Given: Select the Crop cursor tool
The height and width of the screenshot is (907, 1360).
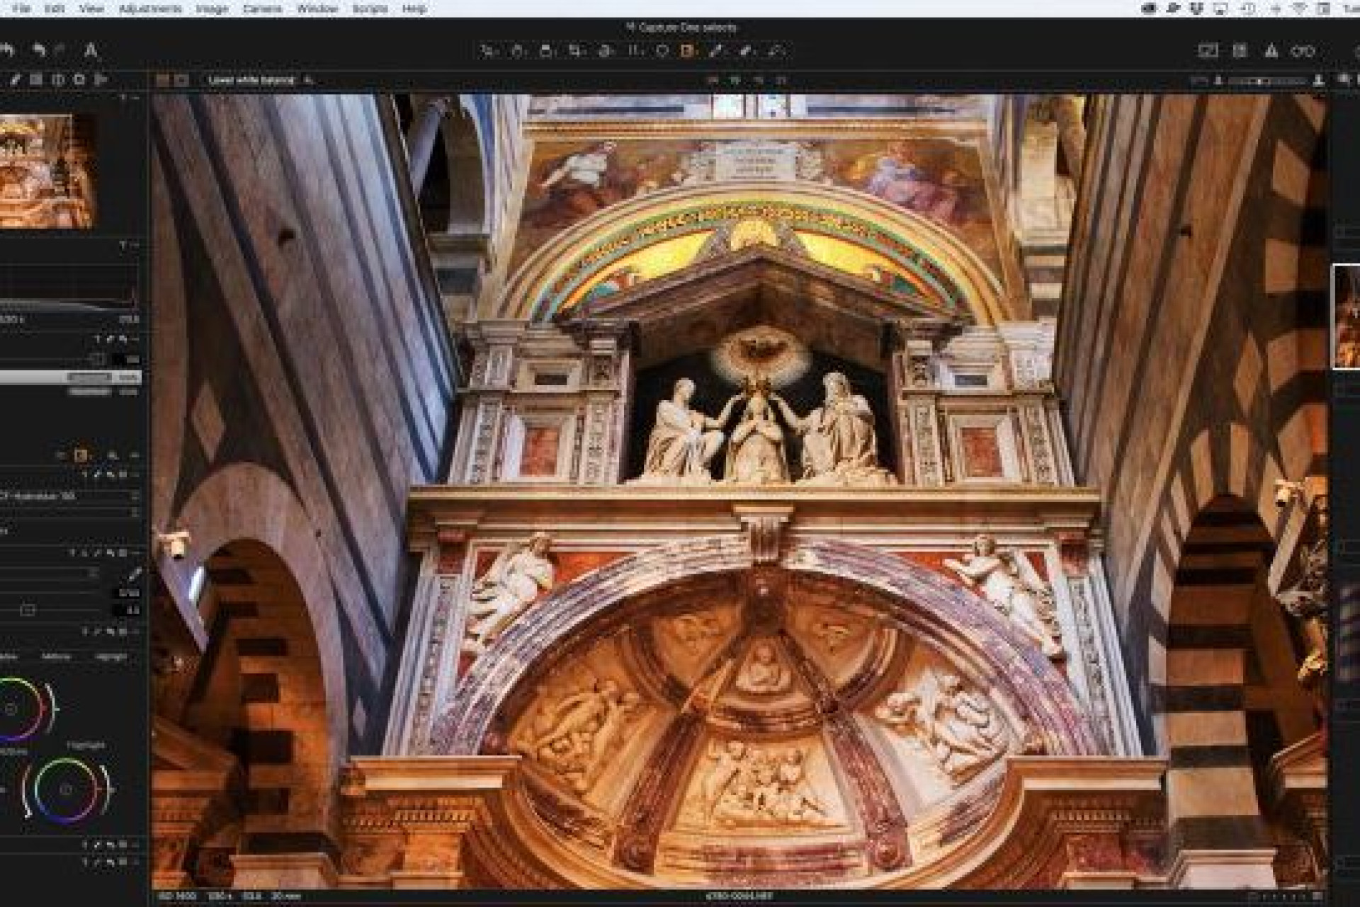Looking at the screenshot, I should tap(576, 50).
